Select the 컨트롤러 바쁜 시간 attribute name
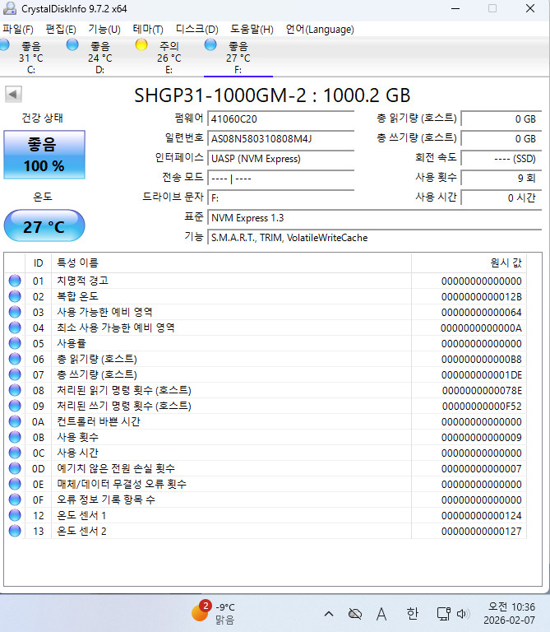This screenshot has width=550, height=632. tap(98, 421)
